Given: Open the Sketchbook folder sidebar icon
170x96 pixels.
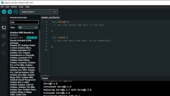Looking at the screenshot, I should tap(4, 19).
